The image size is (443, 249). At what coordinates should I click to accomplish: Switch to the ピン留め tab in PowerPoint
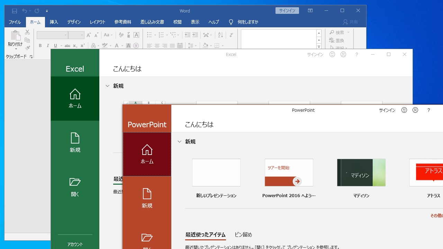[243, 234]
